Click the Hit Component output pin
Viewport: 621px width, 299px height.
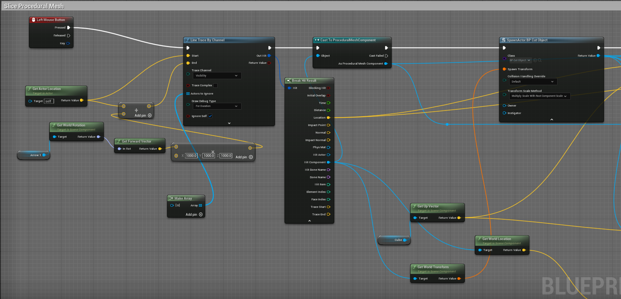point(328,162)
